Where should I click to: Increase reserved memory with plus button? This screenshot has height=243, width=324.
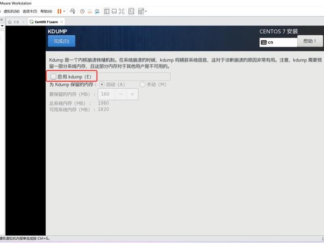[x=132, y=94]
